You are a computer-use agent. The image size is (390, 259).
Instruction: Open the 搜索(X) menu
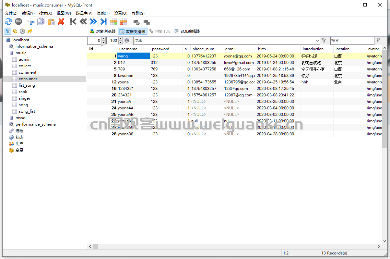tap(45, 13)
